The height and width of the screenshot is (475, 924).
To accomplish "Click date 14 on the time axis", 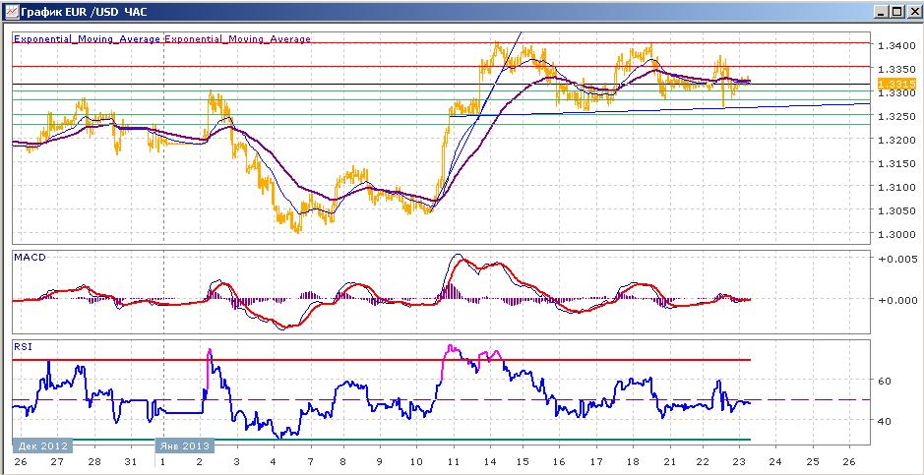I will 490,460.
